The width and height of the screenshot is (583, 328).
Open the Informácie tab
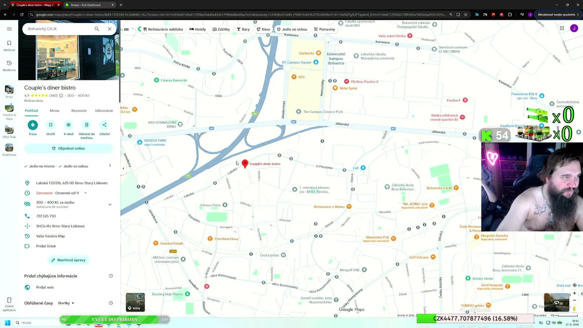click(104, 111)
